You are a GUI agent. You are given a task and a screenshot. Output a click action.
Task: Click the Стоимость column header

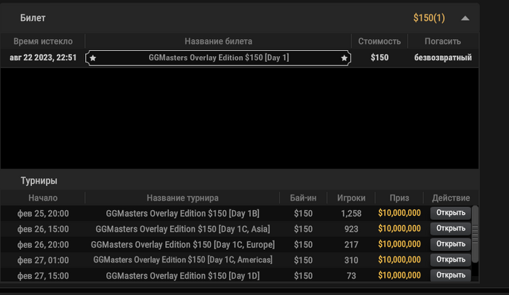(x=379, y=41)
